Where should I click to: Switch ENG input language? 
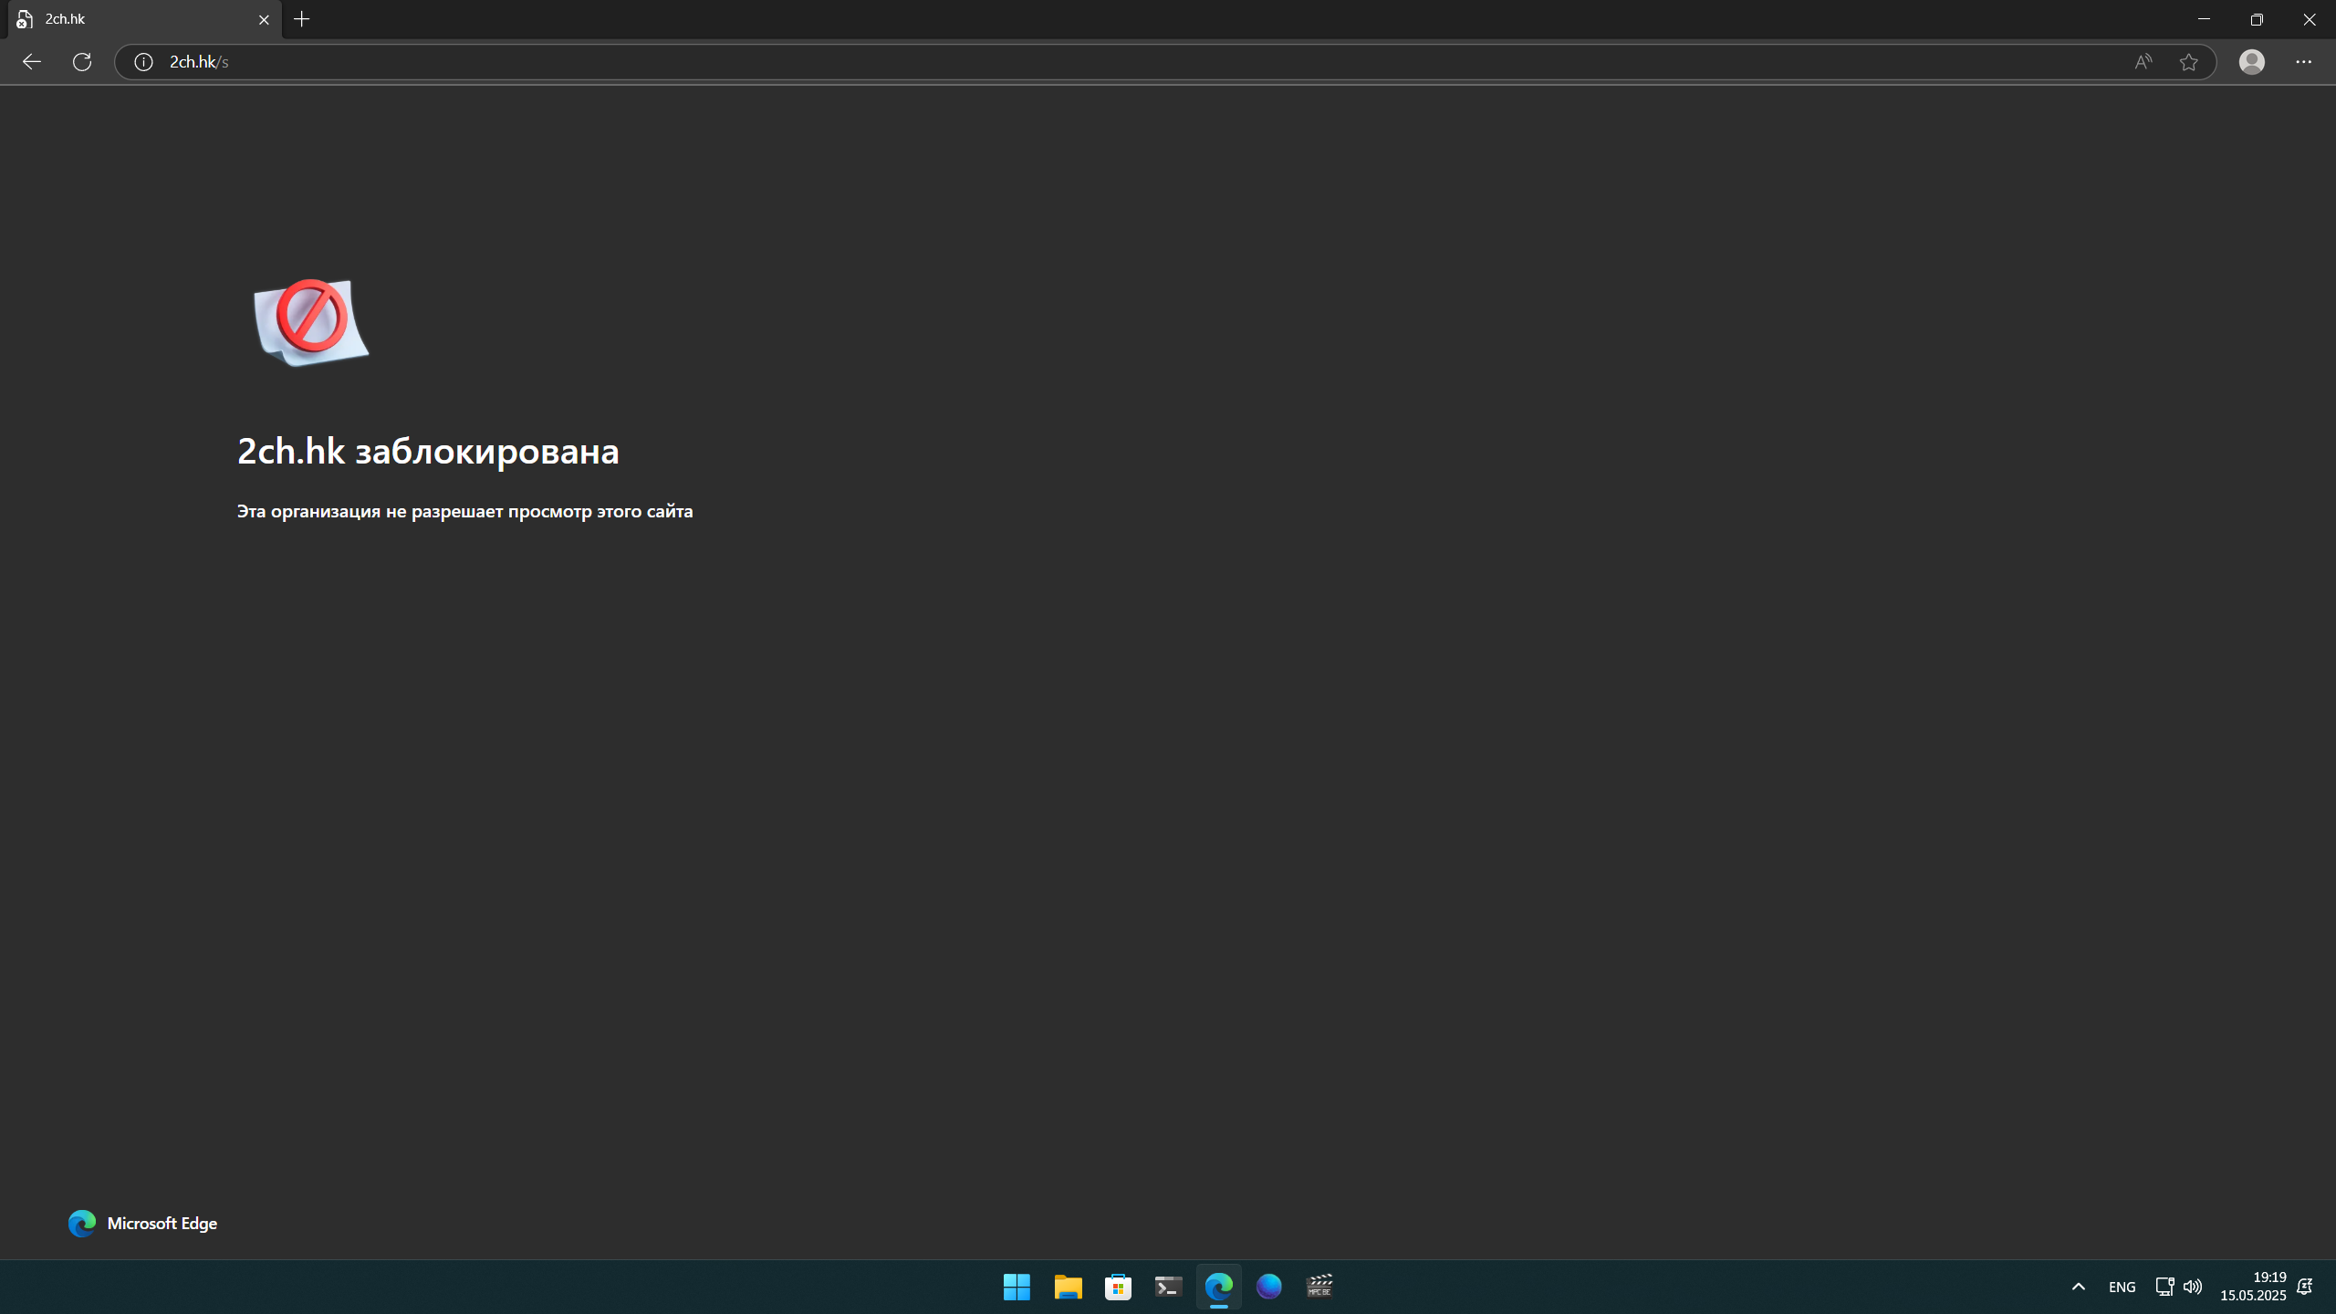click(x=2122, y=1287)
